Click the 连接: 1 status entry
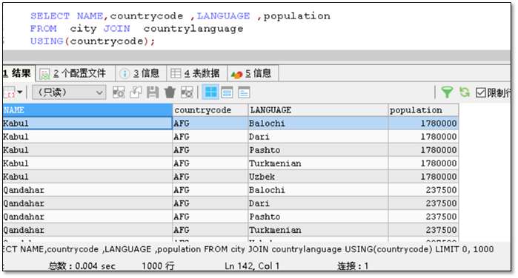 point(353,265)
